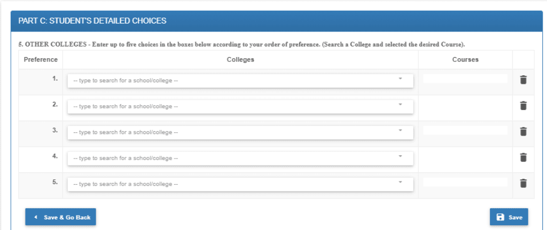Delete preference 1 using trash icon
Screen dimensions: 547x230
523,80
